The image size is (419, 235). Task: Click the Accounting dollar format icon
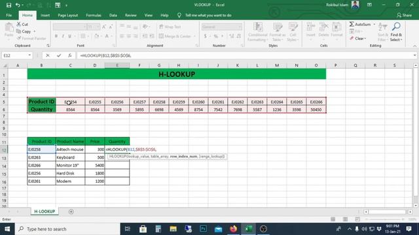pos(205,36)
